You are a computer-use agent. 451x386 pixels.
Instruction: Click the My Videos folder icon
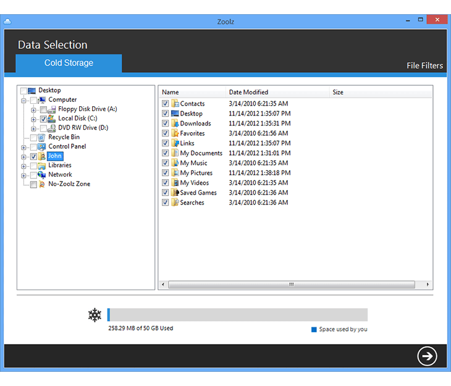[x=175, y=183]
